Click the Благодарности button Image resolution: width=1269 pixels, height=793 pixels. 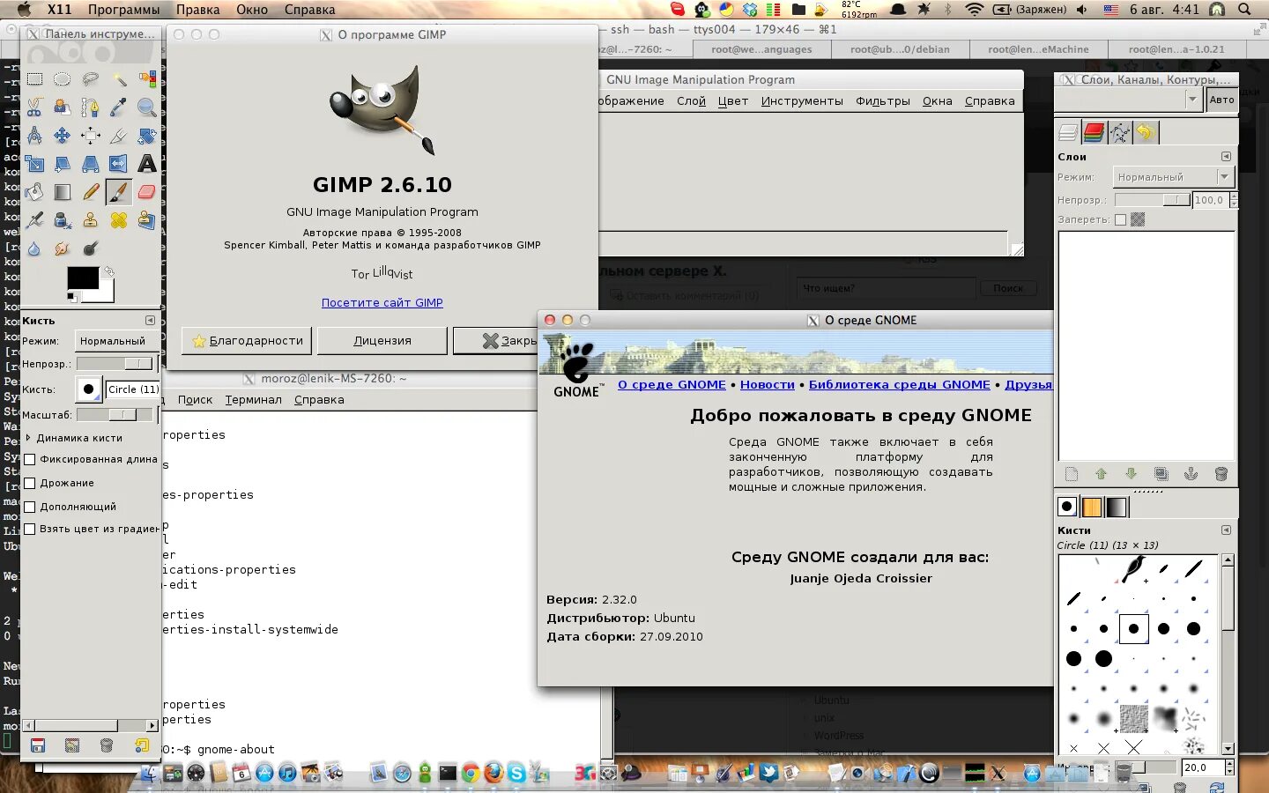pos(248,341)
